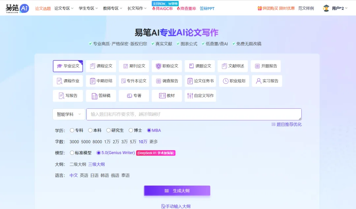Select the 开题报告 report icon
356x209 pixels.
pyautogui.click(x=257, y=66)
